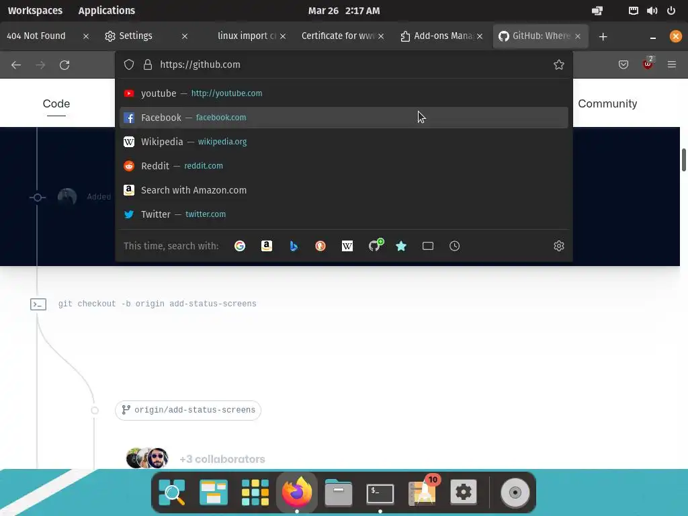This screenshot has width=688, height=516.
Task: Choose youtube suggestion in URL dropdown
Action: tap(343, 93)
